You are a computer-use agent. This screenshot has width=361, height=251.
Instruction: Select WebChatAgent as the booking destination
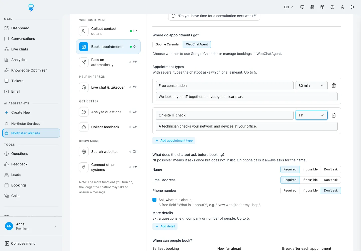click(197, 44)
